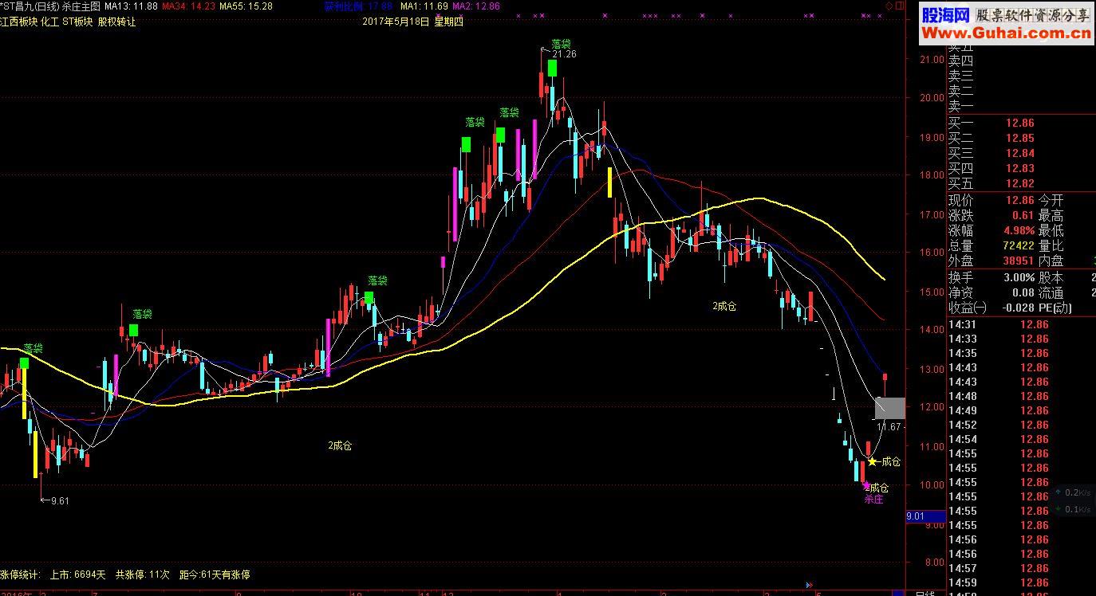Image resolution: width=1096 pixels, height=596 pixels.
Task: Open the 江西板块 sector link
Action: click(x=18, y=22)
